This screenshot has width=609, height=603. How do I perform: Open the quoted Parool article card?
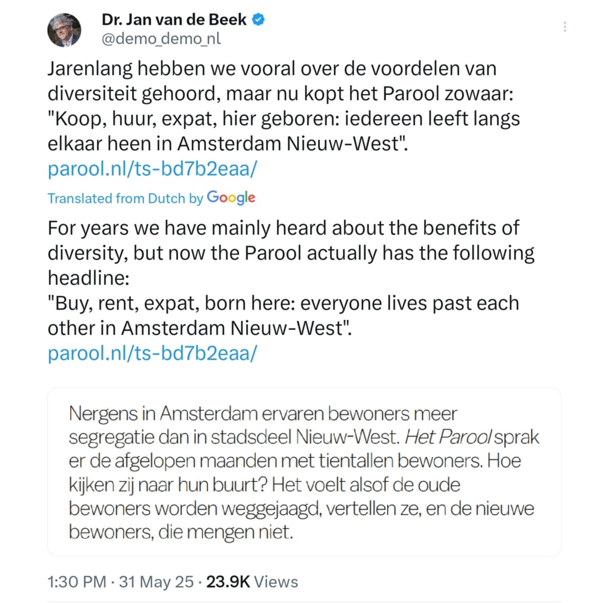click(304, 472)
